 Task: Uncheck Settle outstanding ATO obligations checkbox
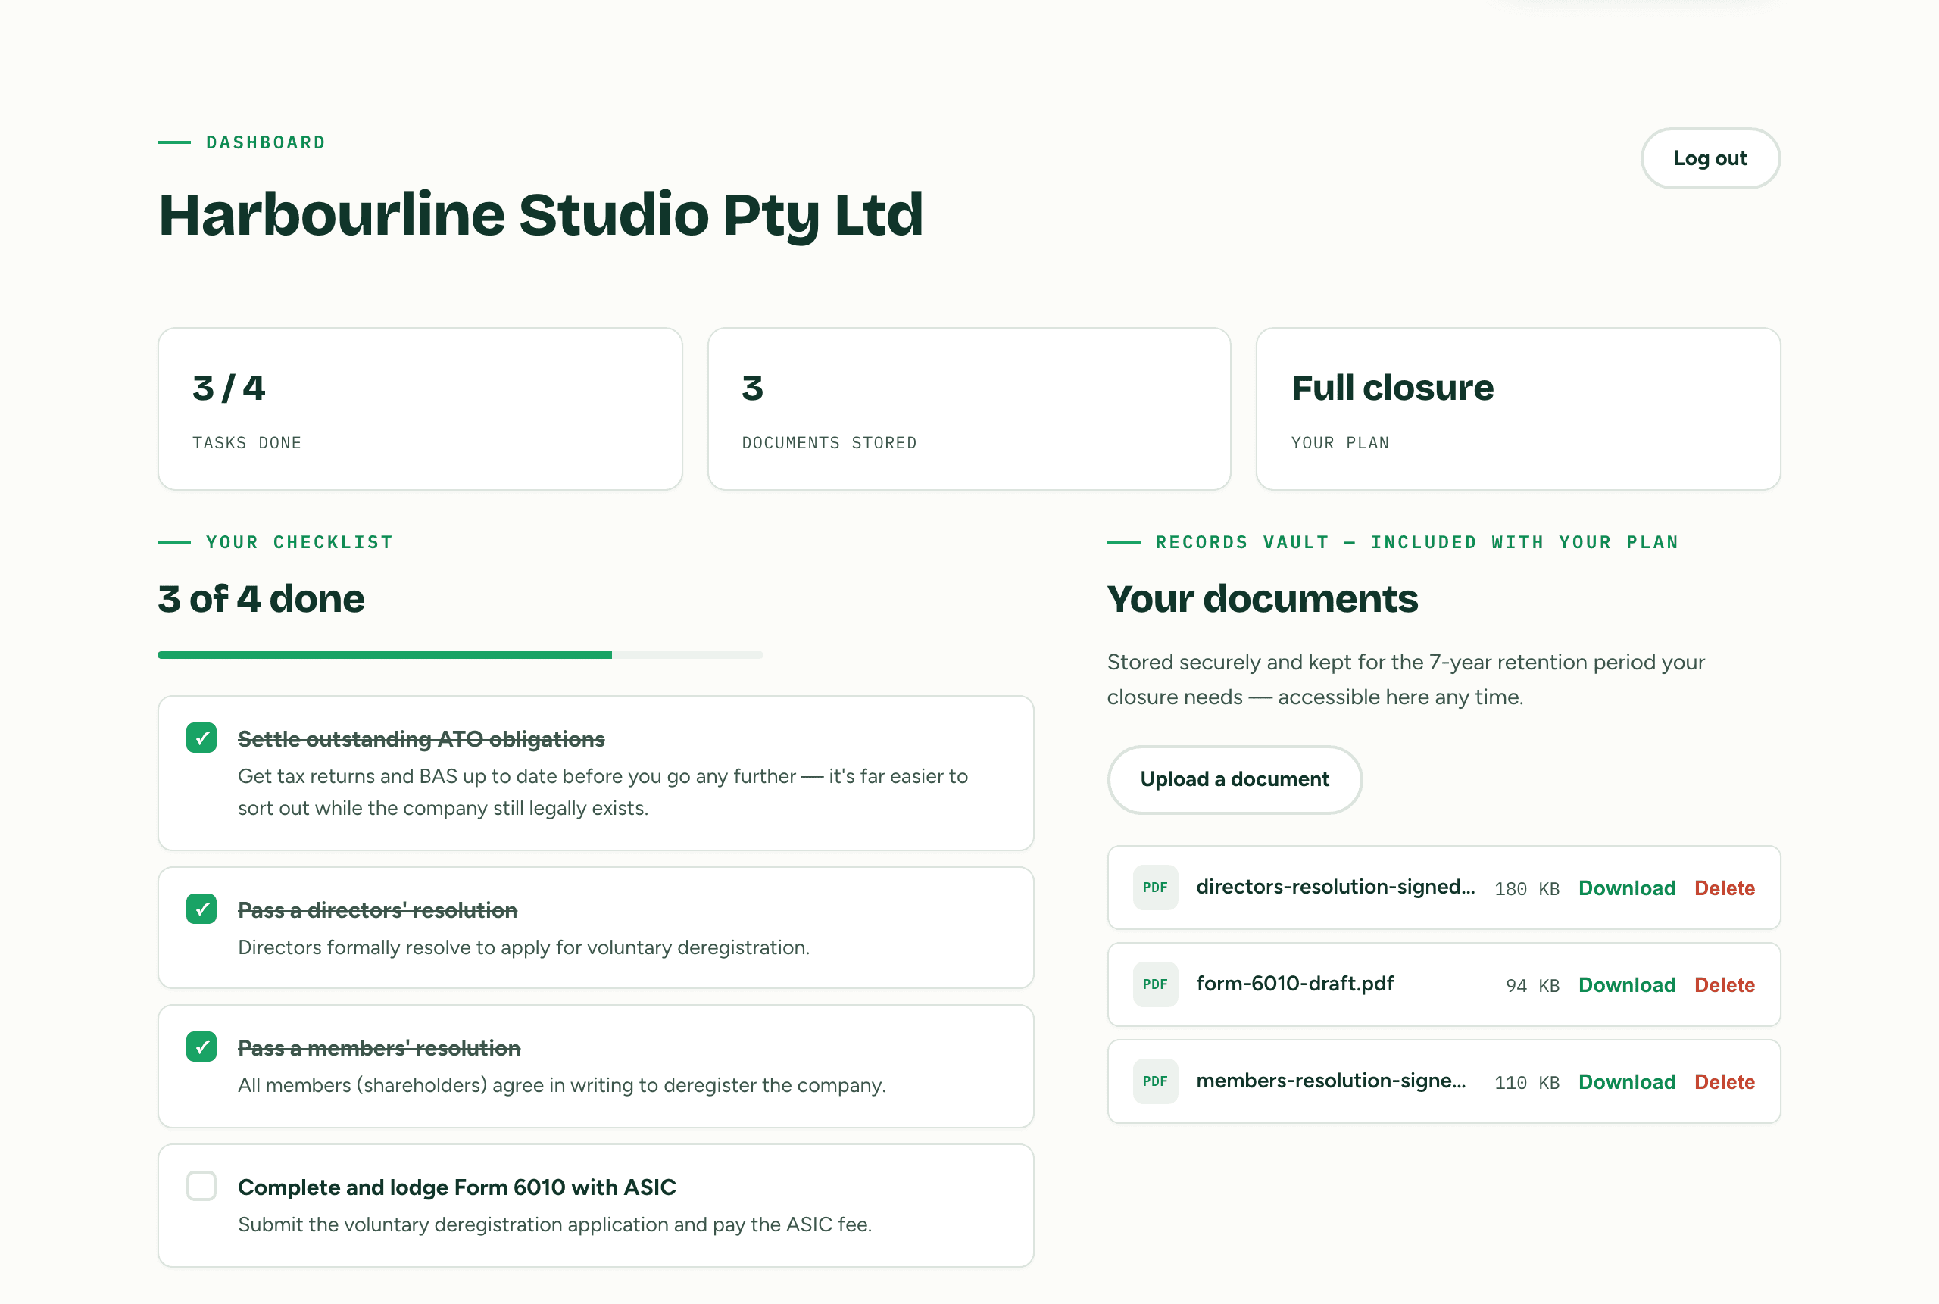[201, 738]
